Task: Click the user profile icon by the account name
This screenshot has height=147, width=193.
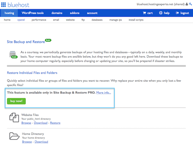Action: [187, 4]
